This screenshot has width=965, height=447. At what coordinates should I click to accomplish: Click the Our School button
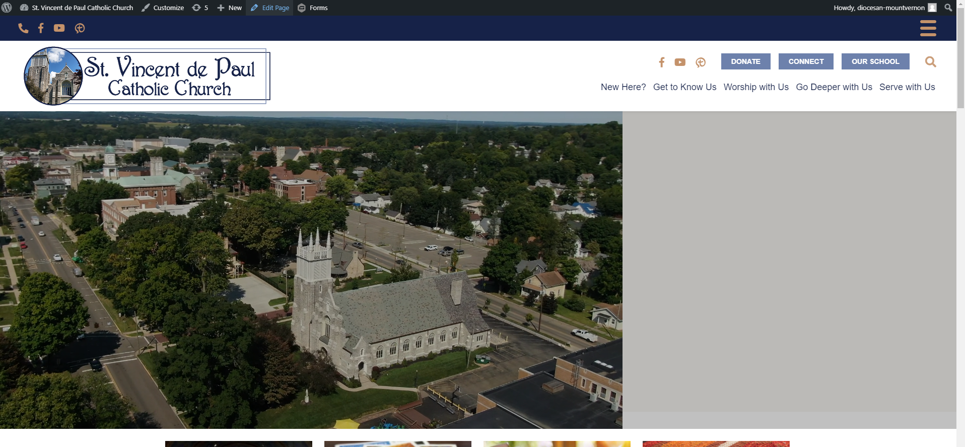pyautogui.click(x=875, y=61)
